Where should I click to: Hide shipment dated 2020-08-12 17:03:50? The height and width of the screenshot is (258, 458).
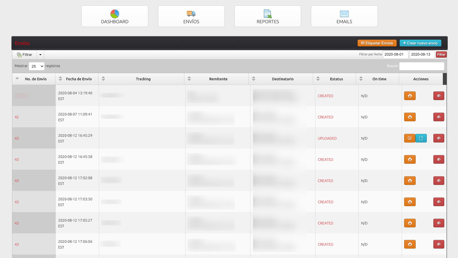pos(439,202)
